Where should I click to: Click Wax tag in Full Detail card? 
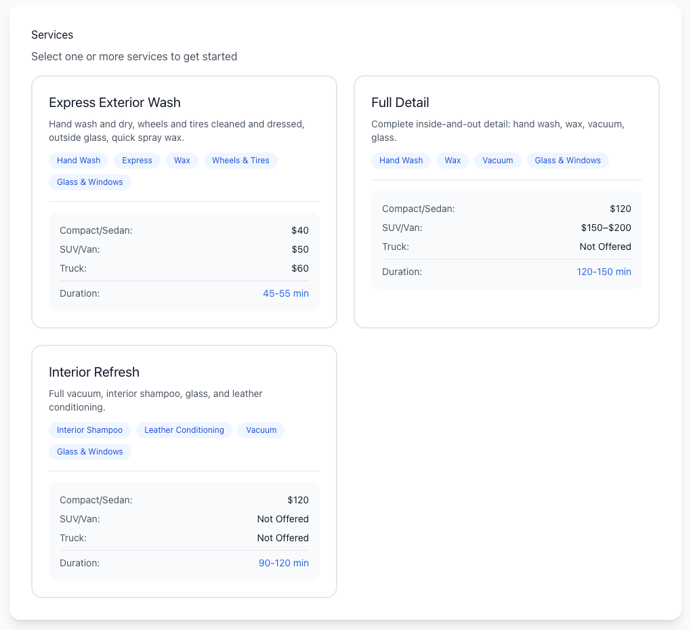(x=453, y=161)
